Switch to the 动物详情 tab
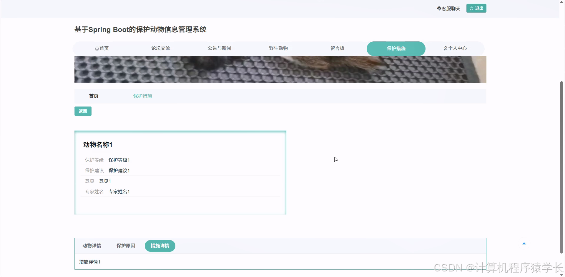 pyautogui.click(x=92, y=246)
